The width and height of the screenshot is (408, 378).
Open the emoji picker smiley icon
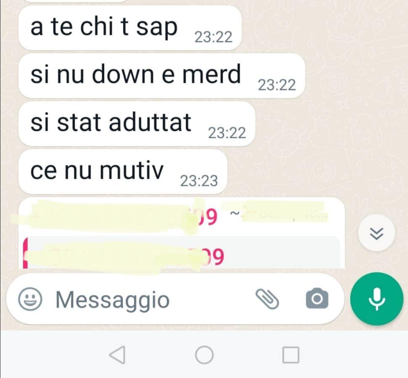[30, 299]
